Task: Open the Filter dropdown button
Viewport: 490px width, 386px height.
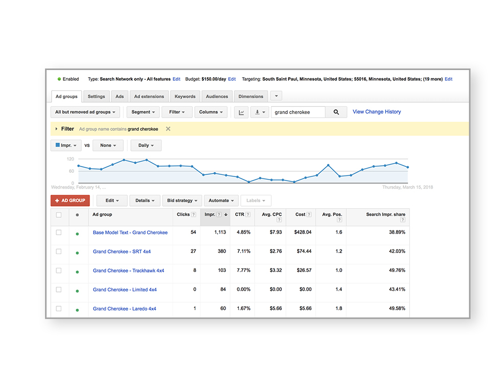Action: (177, 112)
